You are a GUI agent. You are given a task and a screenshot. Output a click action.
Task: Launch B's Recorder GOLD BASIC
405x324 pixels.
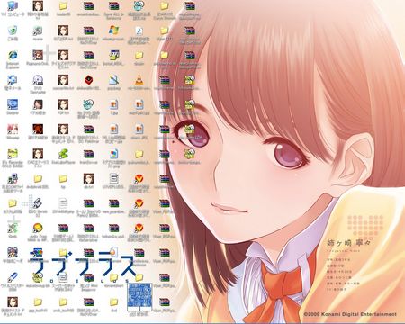[x=13, y=154]
